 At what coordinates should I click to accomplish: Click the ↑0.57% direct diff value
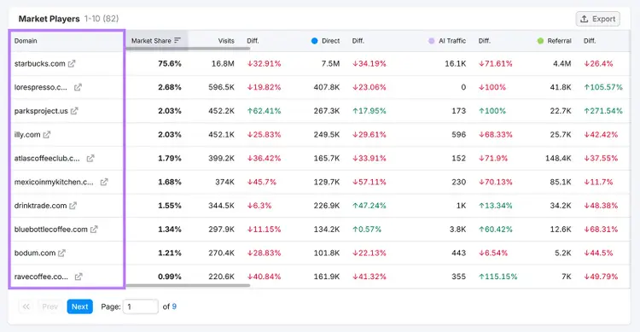pyautogui.click(x=367, y=230)
